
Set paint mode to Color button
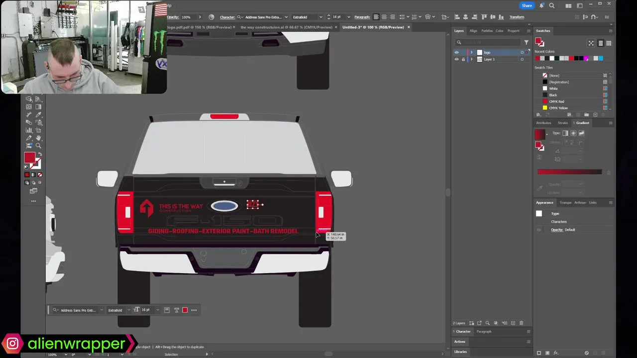(27, 175)
